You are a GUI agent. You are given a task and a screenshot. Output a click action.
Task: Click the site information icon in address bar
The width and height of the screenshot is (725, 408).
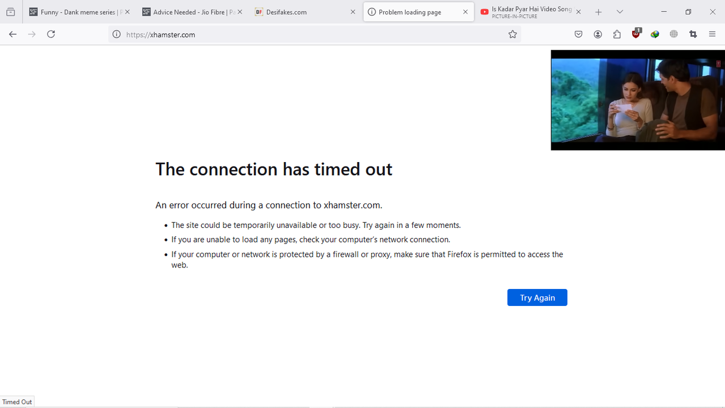[116, 34]
